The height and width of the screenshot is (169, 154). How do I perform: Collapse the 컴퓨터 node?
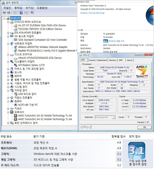(x=8, y=101)
